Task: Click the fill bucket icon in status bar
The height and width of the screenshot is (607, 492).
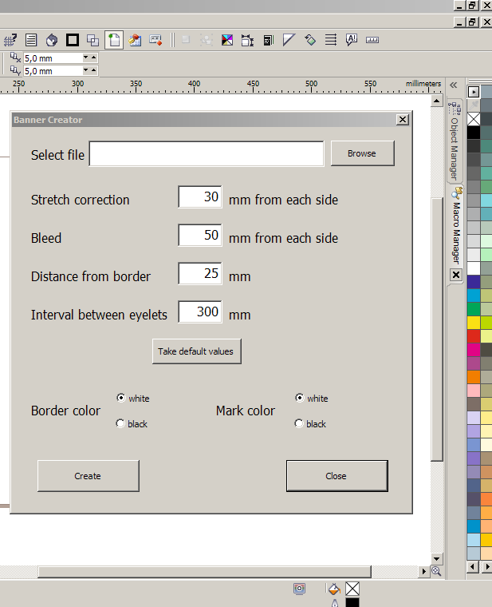Action: click(334, 589)
